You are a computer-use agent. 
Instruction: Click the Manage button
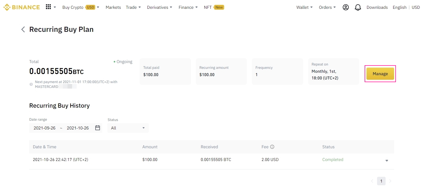(380, 74)
